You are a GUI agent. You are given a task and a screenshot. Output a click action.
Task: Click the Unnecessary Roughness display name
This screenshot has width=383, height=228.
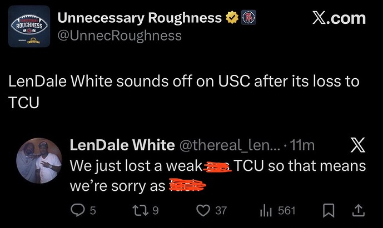[140, 18]
